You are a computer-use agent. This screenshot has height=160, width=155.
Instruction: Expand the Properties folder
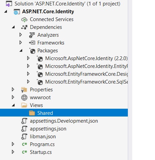point(13,90)
